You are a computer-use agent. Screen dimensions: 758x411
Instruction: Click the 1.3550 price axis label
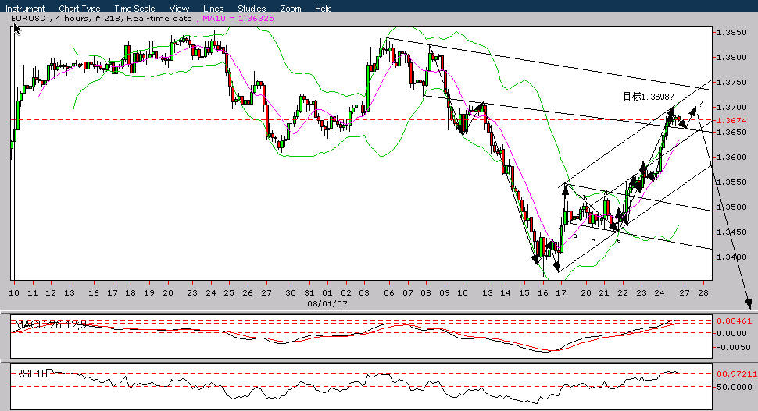point(731,182)
